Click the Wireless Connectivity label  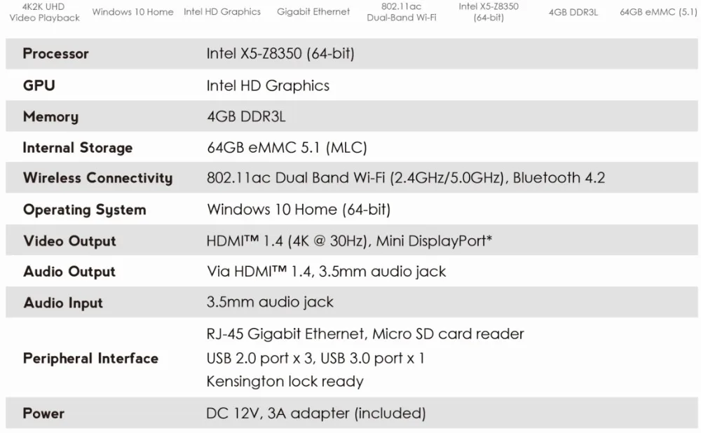click(x=97, y=178)
